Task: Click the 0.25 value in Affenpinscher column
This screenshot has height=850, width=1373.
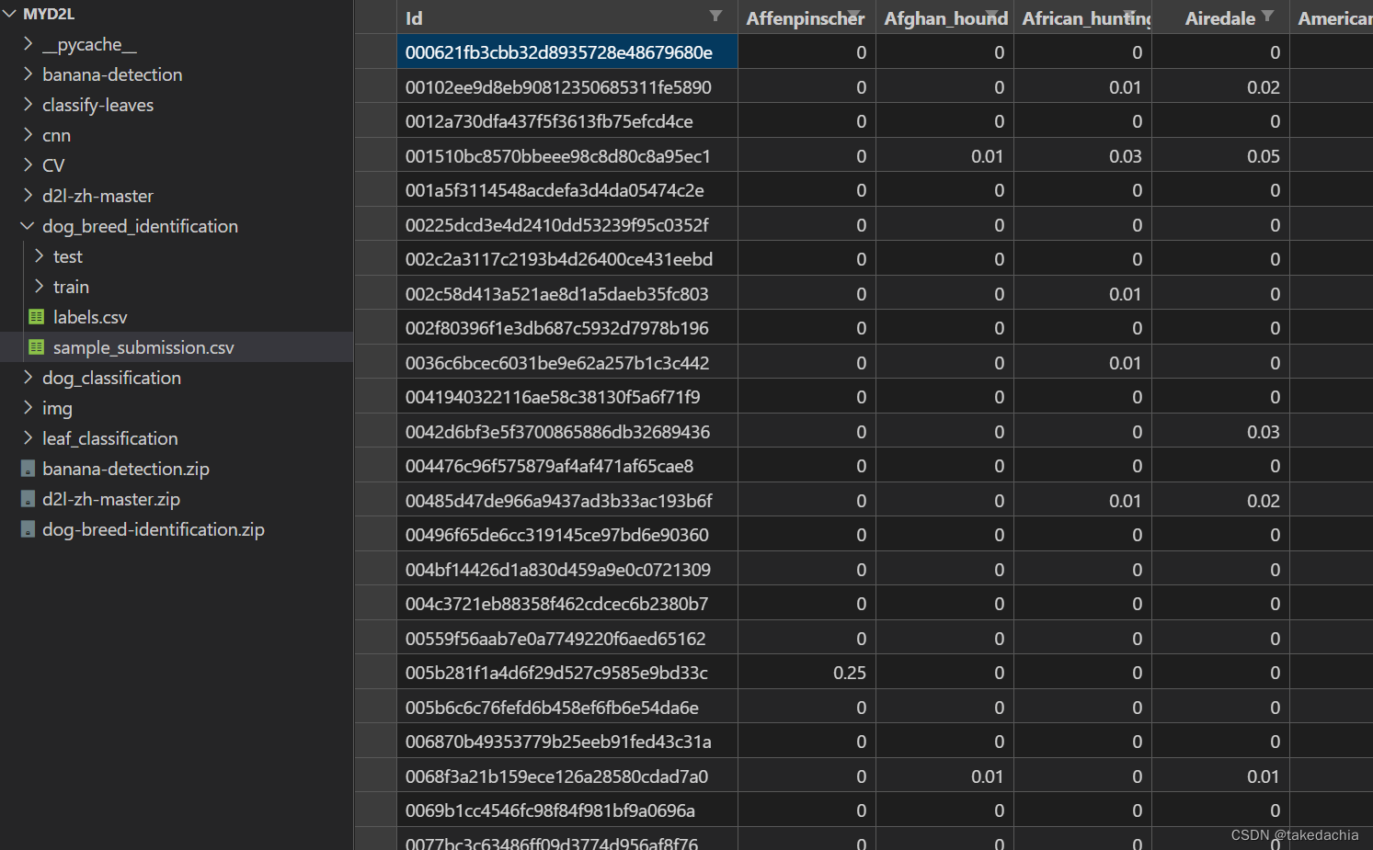Action: (x=849, y=673)
